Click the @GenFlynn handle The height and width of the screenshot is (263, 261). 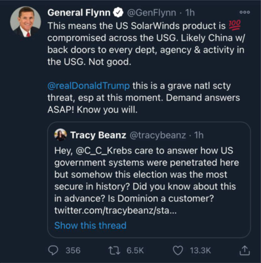151,12
